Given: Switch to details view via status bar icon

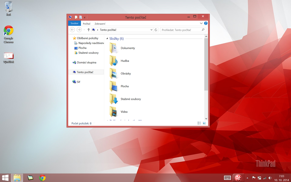Looking at the screenshot, I should pyautogui.click(x=199, y=123).
